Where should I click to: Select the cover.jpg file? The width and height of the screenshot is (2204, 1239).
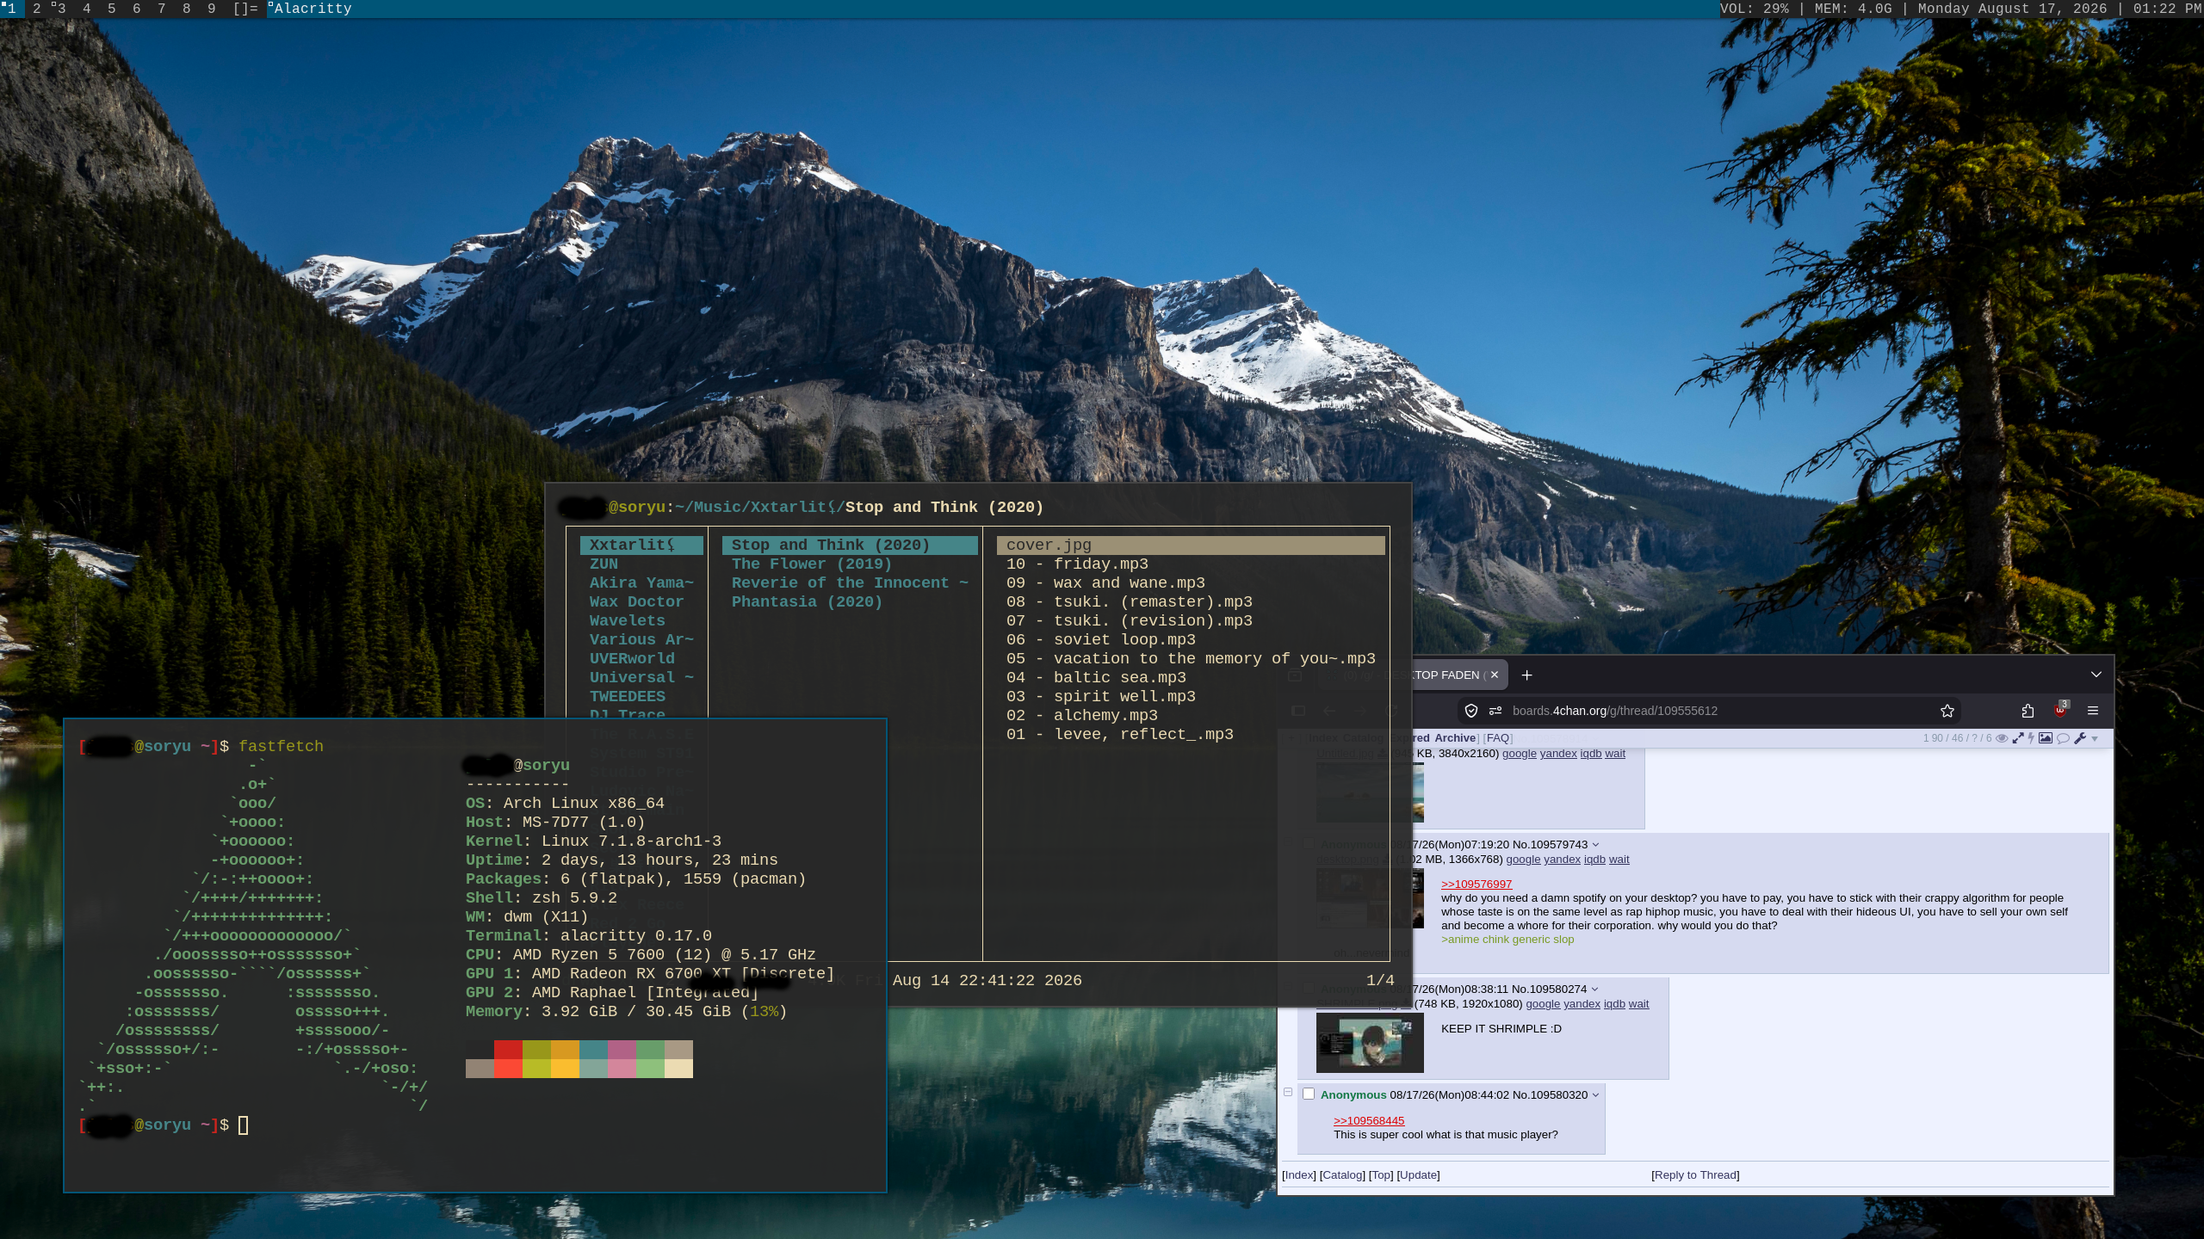(1191, 546)
